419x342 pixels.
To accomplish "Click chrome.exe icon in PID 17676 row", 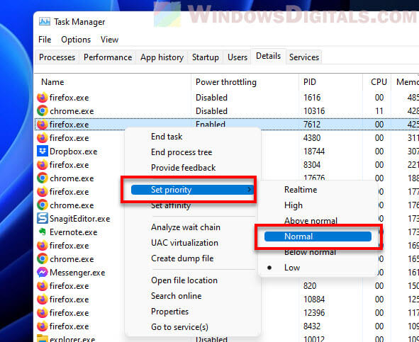I will click(43, 178).
